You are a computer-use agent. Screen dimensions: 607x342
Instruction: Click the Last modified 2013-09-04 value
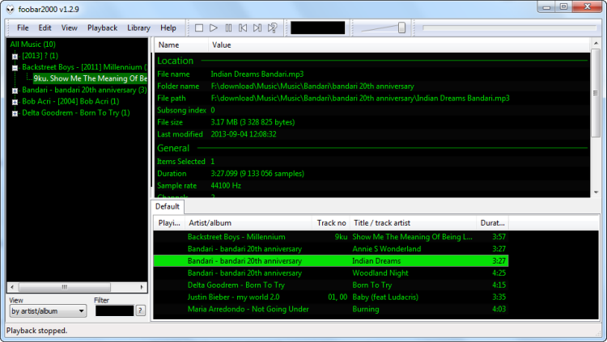coord(244,134)
